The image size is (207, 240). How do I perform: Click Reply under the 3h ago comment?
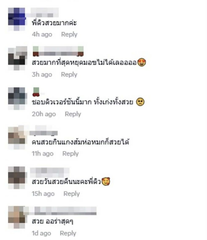pyautogui.click(x=69, y=75)
